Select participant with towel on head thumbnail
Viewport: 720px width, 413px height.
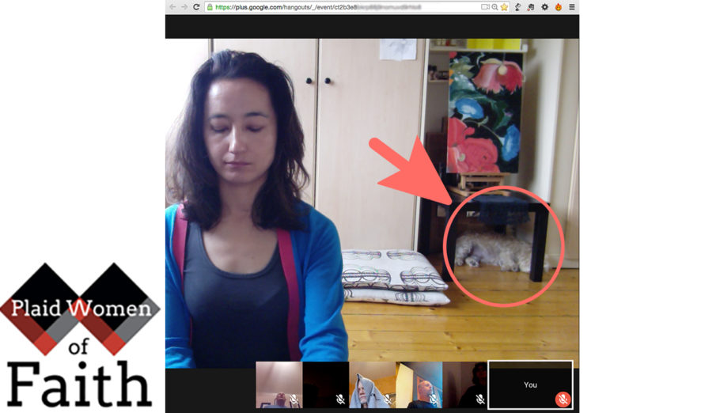tap(372, 385)
